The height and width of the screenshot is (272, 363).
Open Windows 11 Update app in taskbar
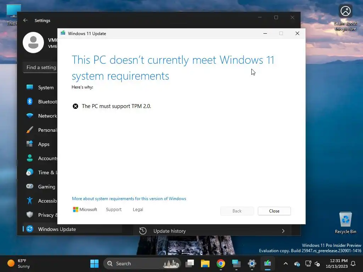point(267,263)
